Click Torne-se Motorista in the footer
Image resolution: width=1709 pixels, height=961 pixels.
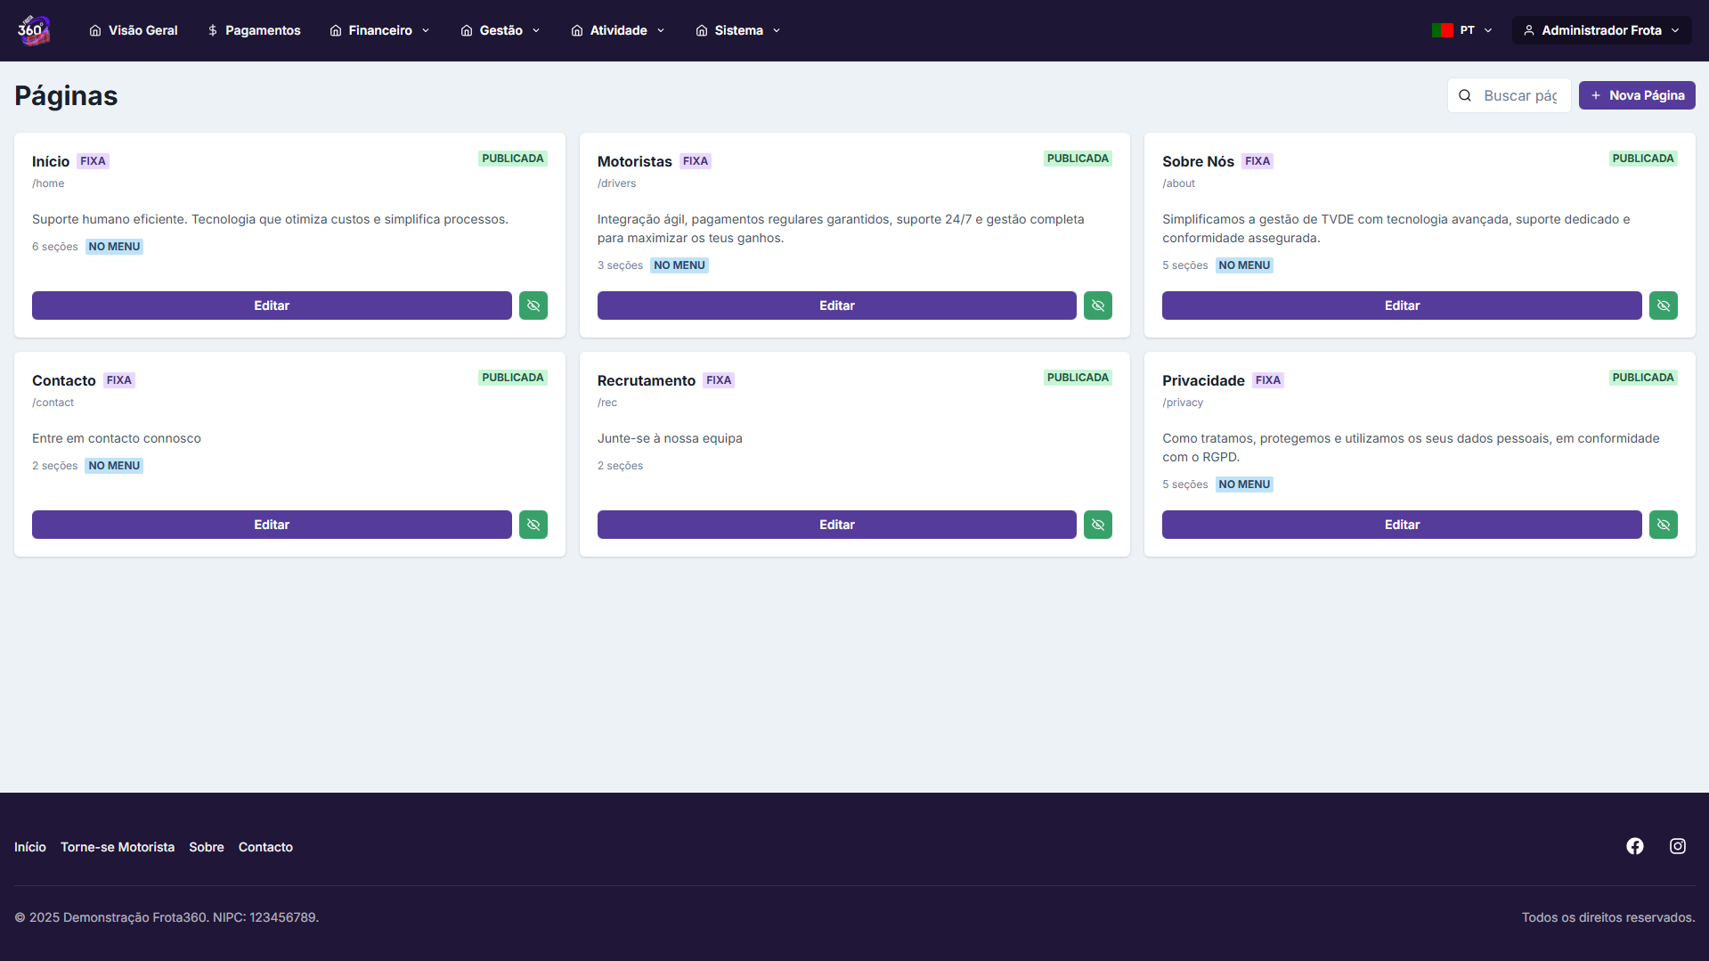(x=118, y=847)
